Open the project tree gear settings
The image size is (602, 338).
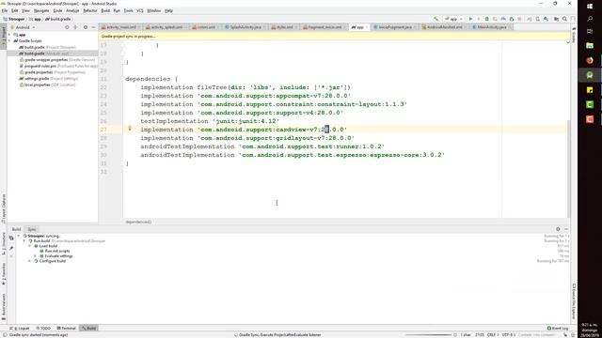86,27
